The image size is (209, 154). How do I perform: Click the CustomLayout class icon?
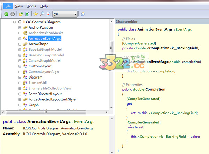25,66
